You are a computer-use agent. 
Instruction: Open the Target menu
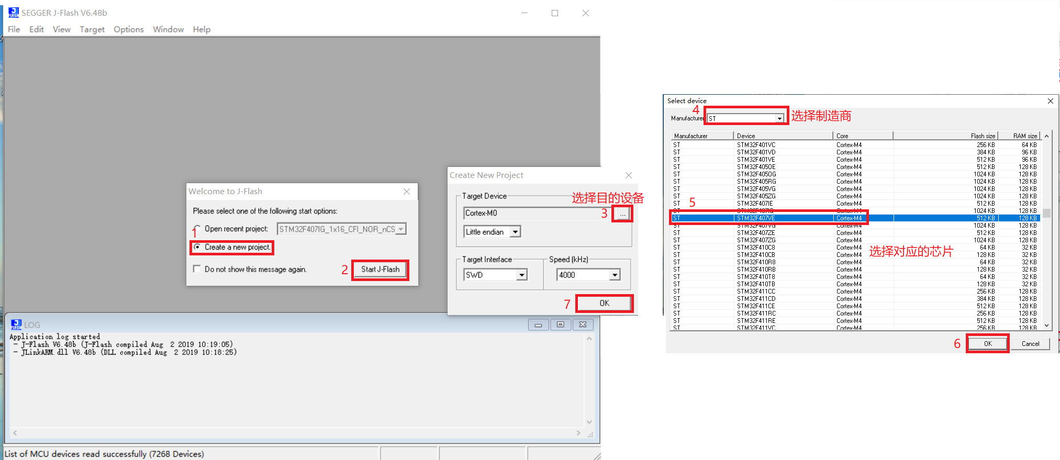[92, 29]
